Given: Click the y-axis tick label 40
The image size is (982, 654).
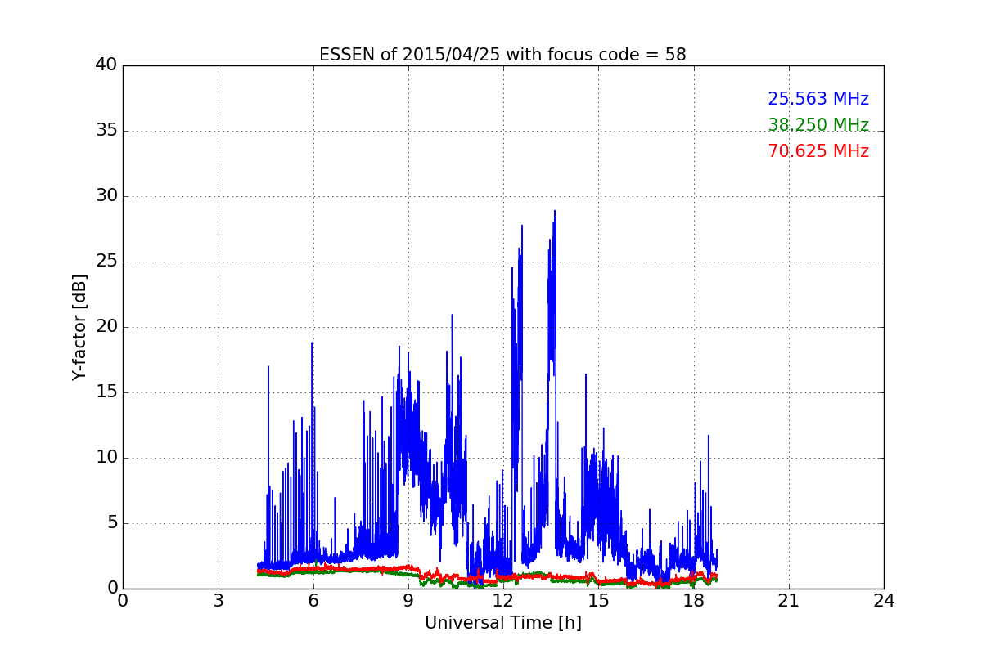Looking at the screenshot, I should point(106,65).
